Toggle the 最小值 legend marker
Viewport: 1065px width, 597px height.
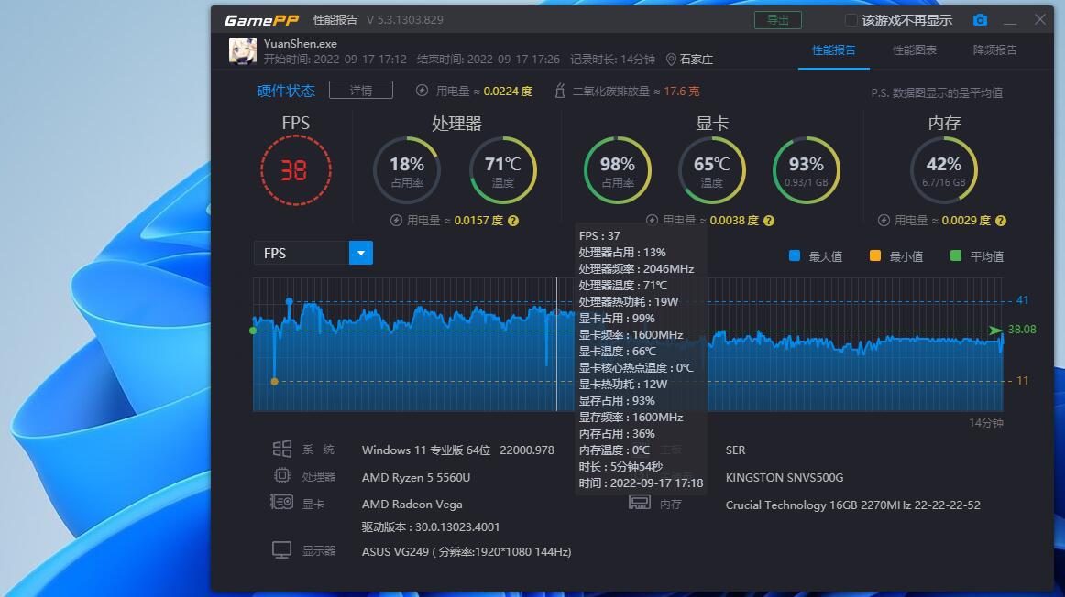click(x=874, y=255)
